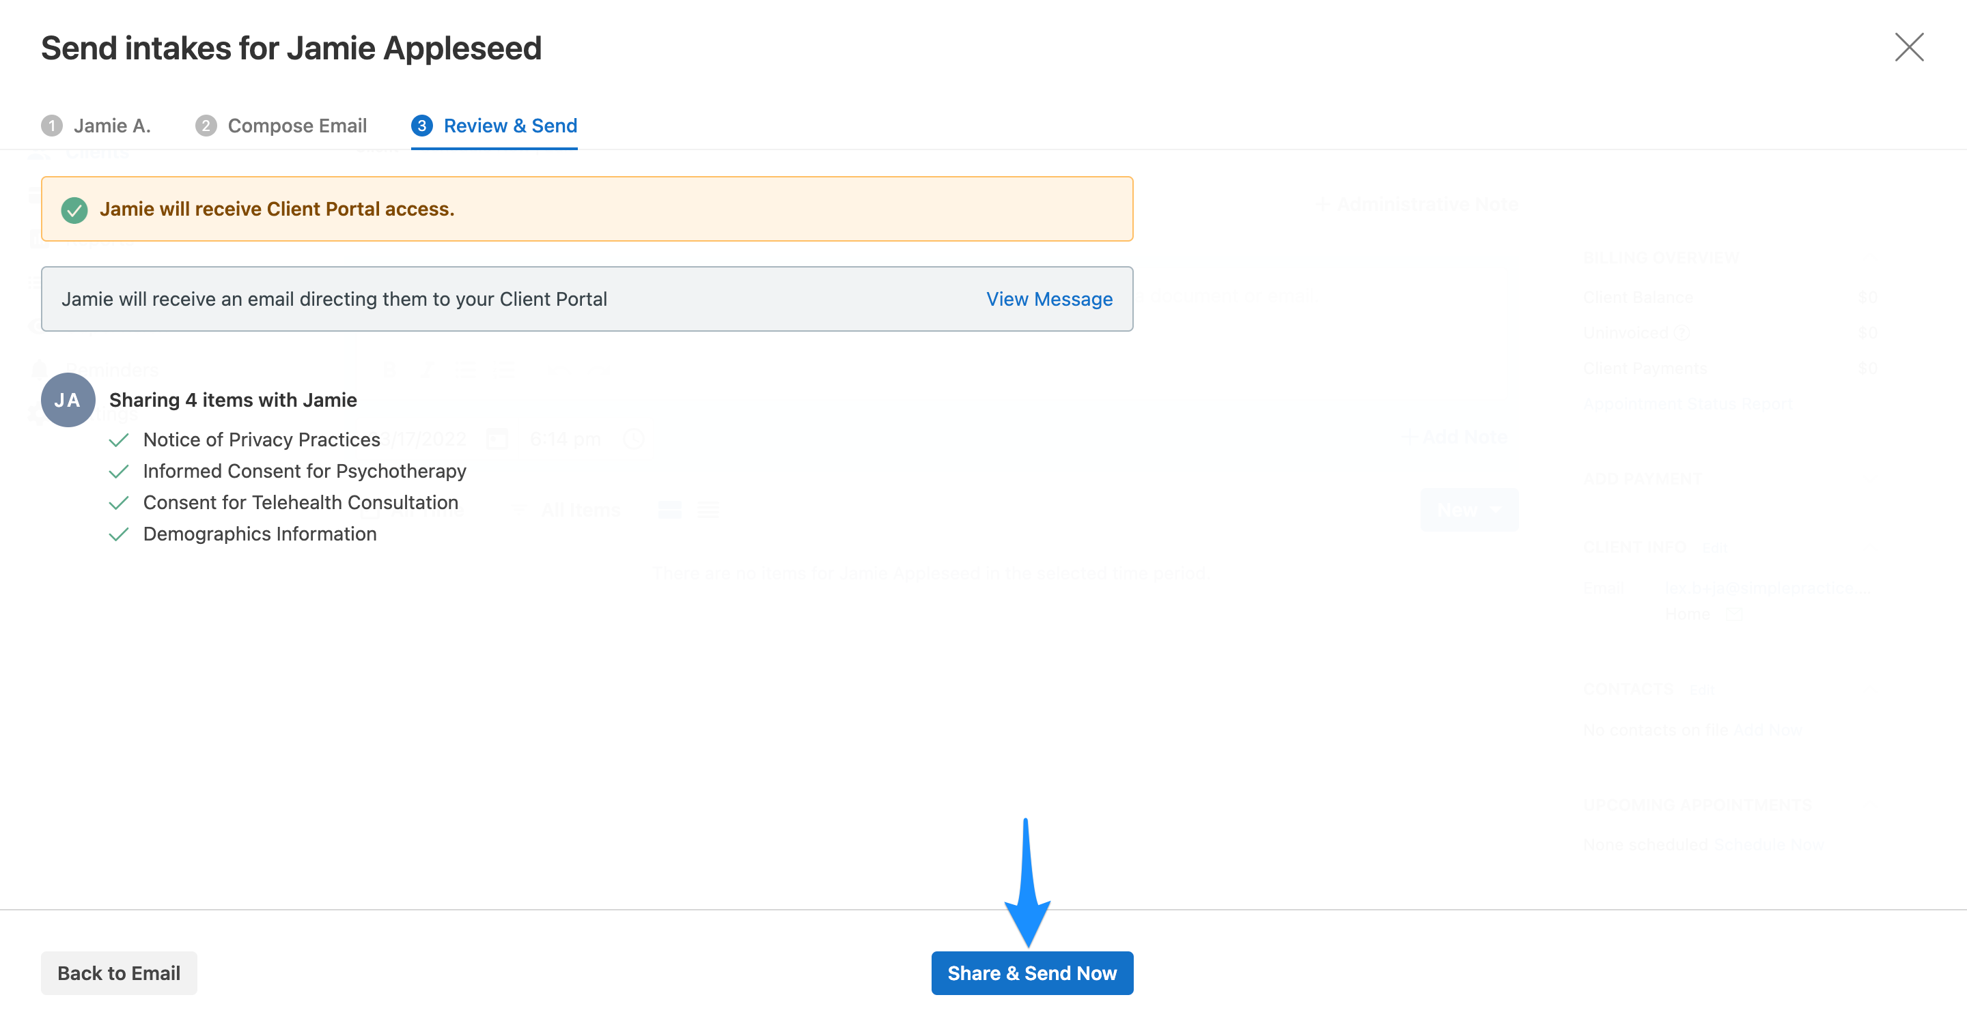The image size is (1967, 1036).
Task: Click Informed Consent for Psychotherapy item
Action: point(305,472)
